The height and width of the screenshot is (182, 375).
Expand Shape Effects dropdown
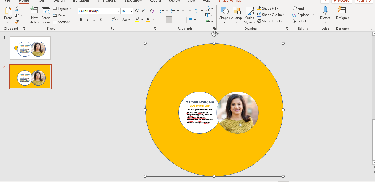pos(283,21)
